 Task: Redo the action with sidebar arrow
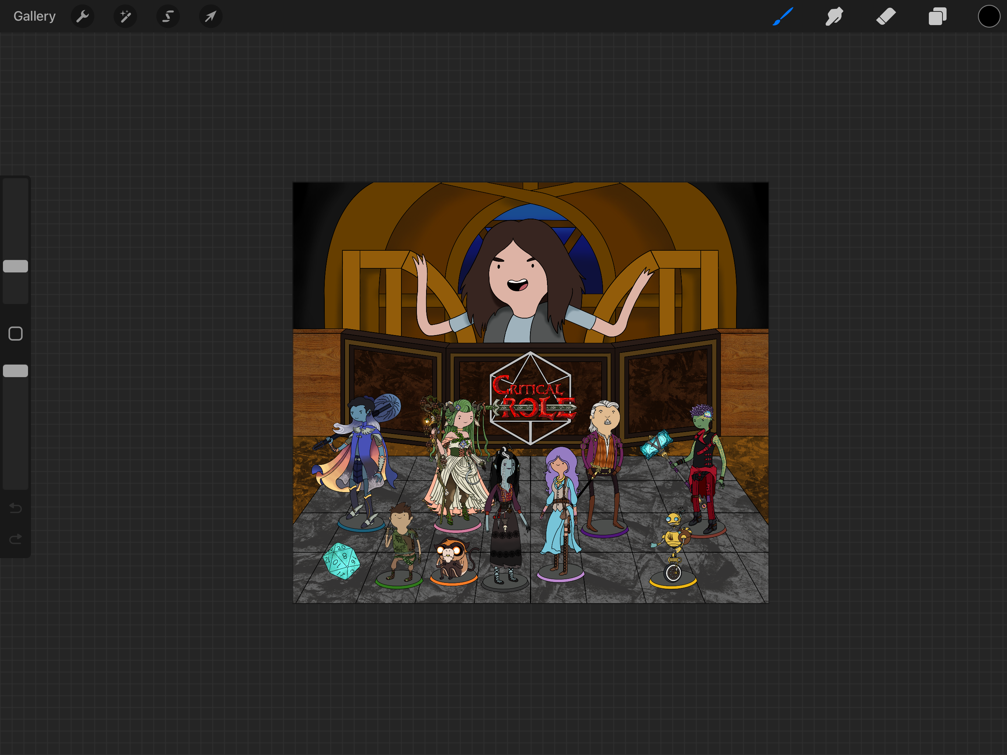tap(15, 539)
